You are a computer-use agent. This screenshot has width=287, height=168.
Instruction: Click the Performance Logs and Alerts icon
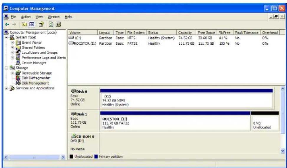(x=18, y=58)
